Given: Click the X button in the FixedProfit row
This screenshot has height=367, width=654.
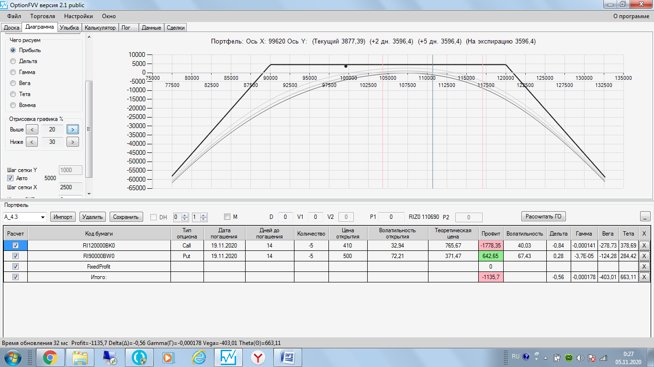Looking at the screenshot, I should pyautogui.click(x=644, y=267).
